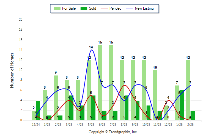Toggle the For Sale legend label

[x=69, y=8]
